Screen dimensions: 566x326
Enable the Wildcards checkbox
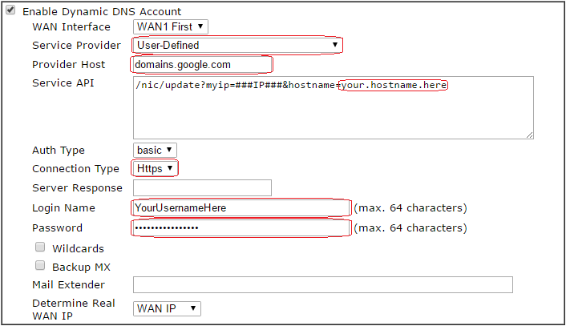40,247
